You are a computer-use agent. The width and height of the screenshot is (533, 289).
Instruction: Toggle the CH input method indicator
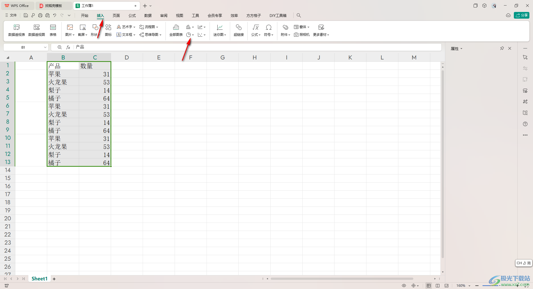point(524,263)
